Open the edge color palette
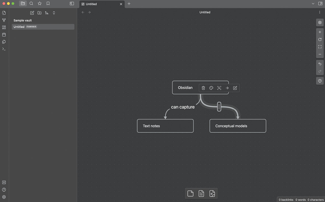The width and height of the screenshot is (325, 202). tap(211, 88)
